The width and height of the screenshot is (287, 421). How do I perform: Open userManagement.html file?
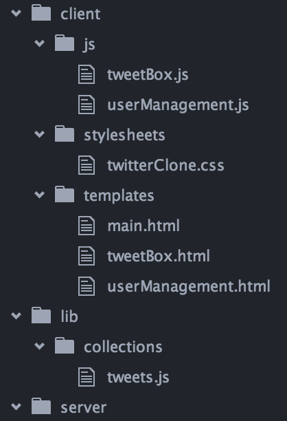coord(189,286)
